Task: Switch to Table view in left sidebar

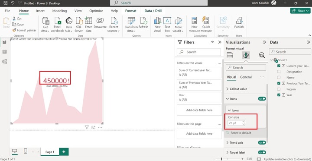Action: (x=4, y=52)
